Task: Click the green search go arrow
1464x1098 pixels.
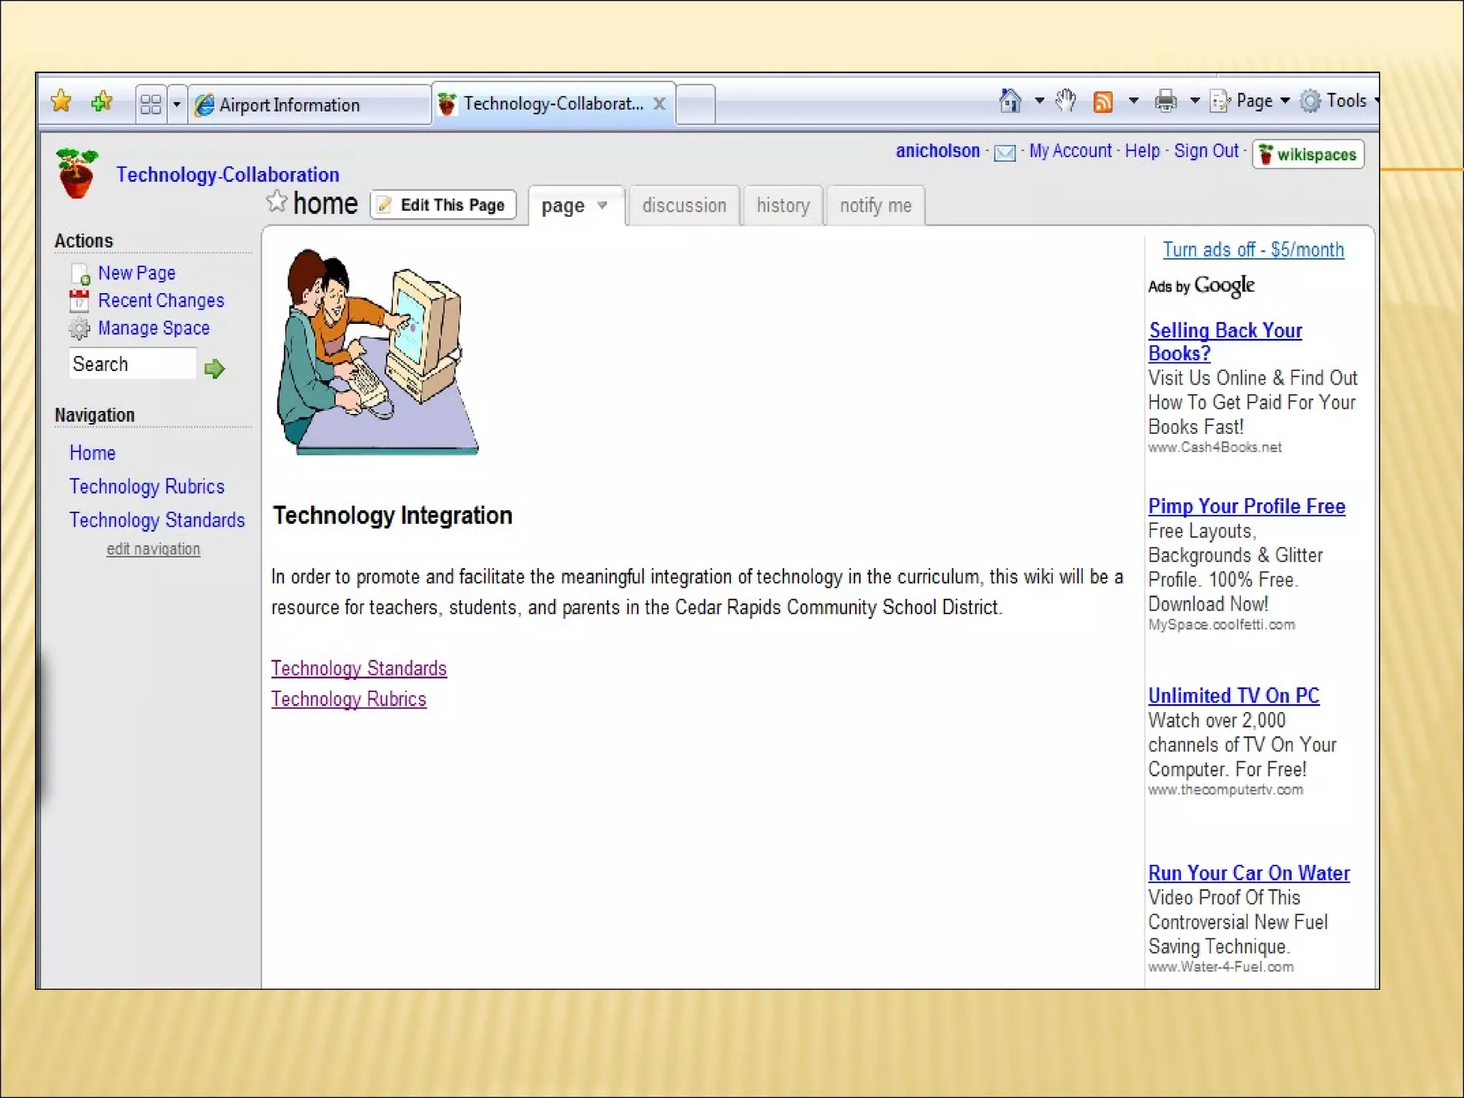Action: coord(214,368)
